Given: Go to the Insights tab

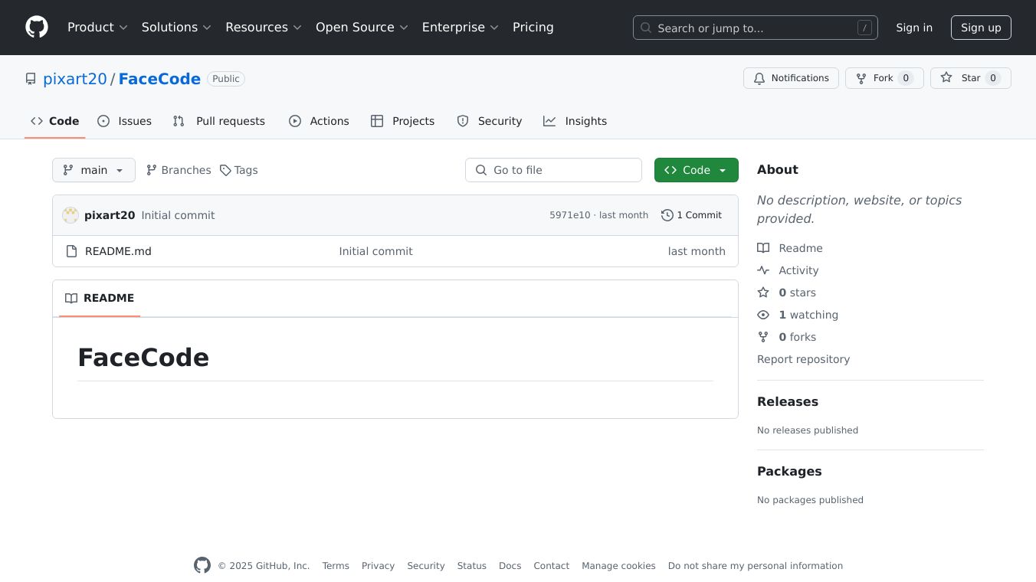Looking at the screenshot, I should (x=575, y=121).
